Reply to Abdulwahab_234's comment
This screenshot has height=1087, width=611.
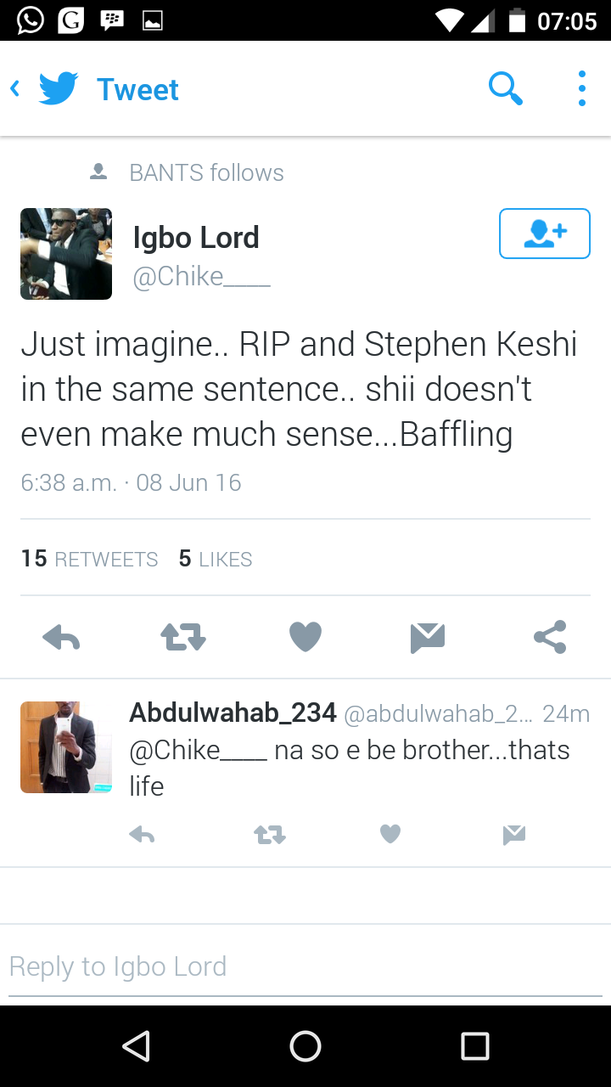point(142,836)
